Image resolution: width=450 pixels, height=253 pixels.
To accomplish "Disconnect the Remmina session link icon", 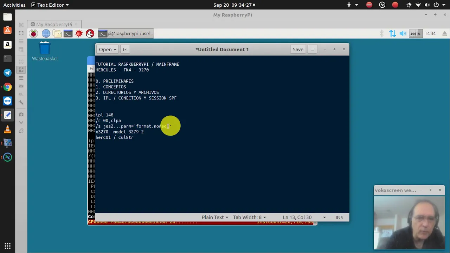I will (x=21, y=131).
